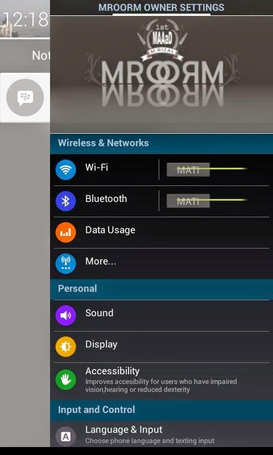This screenshot has height=455, width=273.
Task: Tap the purple Sound speaker icon
Action: tap(66, 315)
